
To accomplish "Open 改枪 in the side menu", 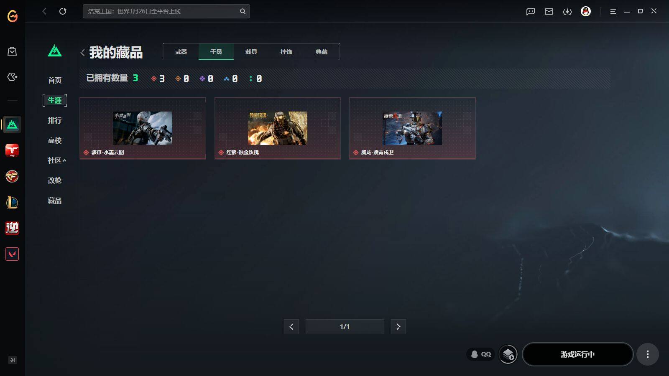I will click(55, 180).
